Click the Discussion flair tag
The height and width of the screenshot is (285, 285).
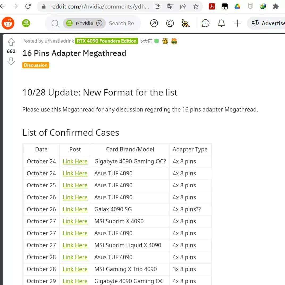coord(36,65)
